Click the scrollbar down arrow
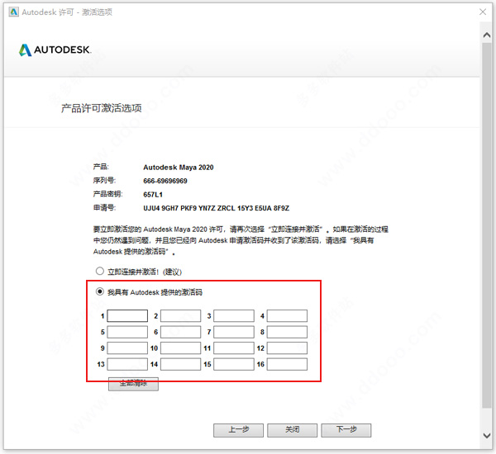 click(x=487, y=435)
